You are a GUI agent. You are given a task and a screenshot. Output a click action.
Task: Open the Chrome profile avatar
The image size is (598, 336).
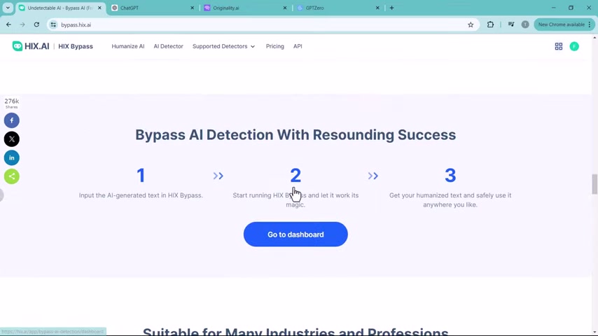(525, 24)
